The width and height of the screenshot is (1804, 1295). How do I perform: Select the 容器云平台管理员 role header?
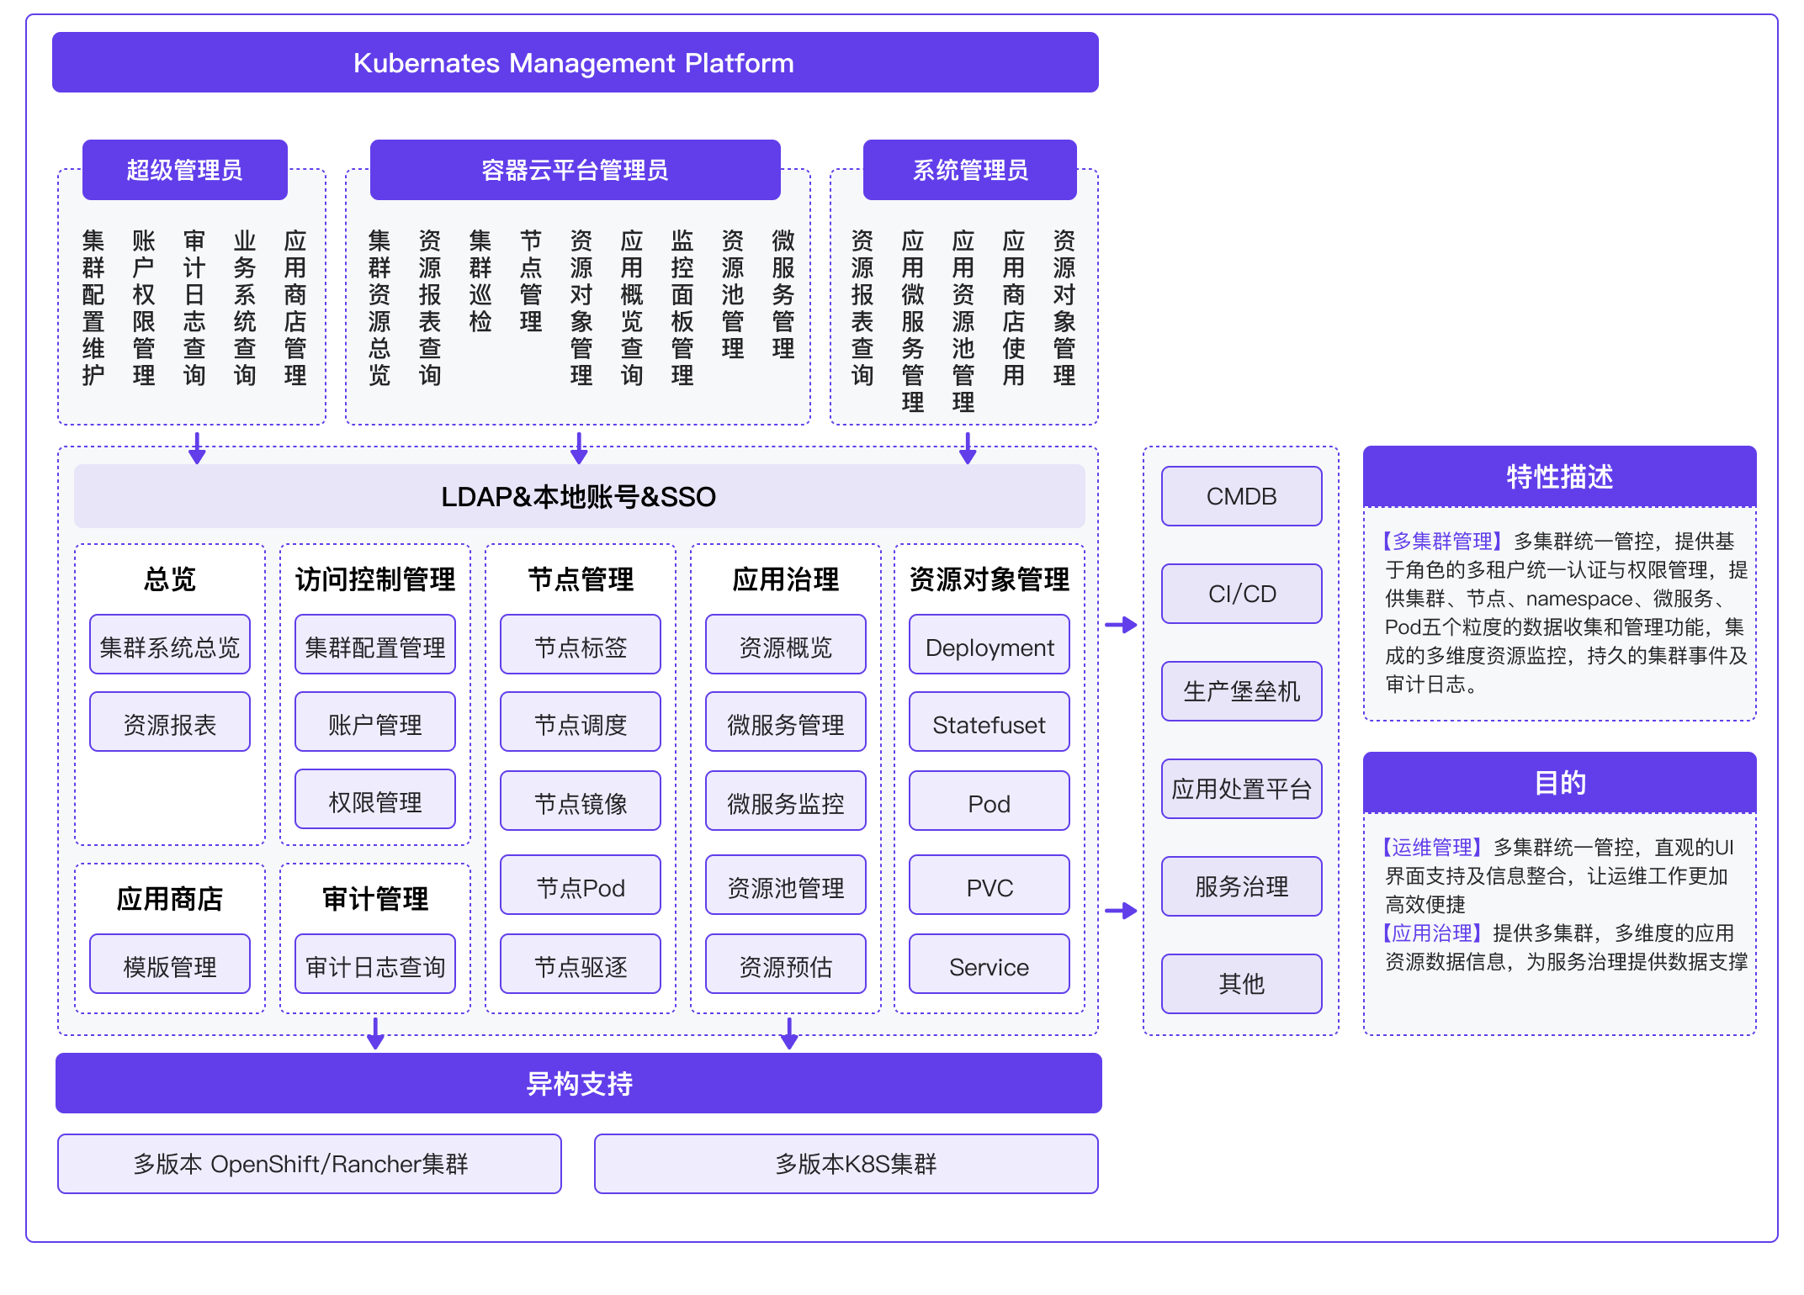[x=575, y=169]
